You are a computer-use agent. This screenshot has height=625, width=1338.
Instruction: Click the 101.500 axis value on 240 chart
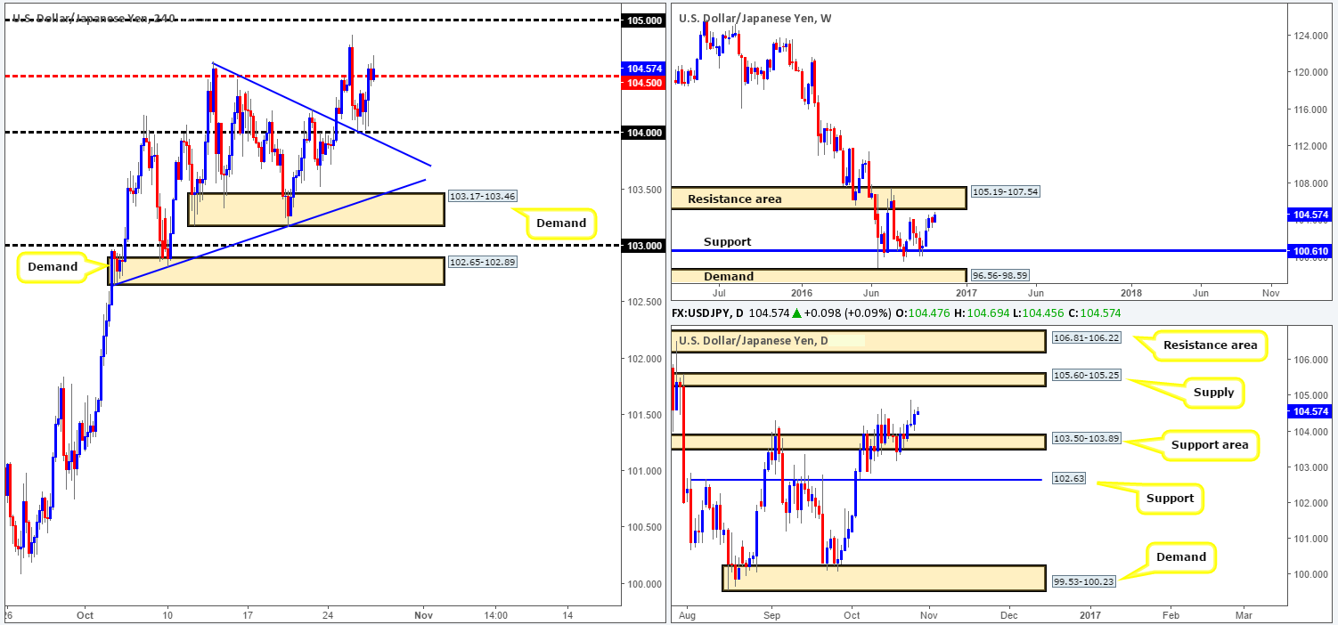pyautogui.click(x=642, y=415)
